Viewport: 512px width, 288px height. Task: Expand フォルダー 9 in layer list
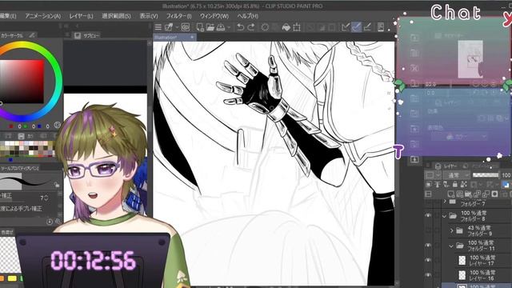pos(452,231)
